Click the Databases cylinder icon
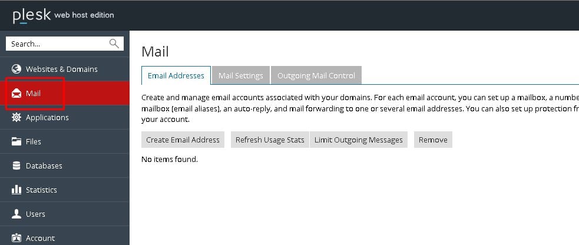 tap(16, 165)
